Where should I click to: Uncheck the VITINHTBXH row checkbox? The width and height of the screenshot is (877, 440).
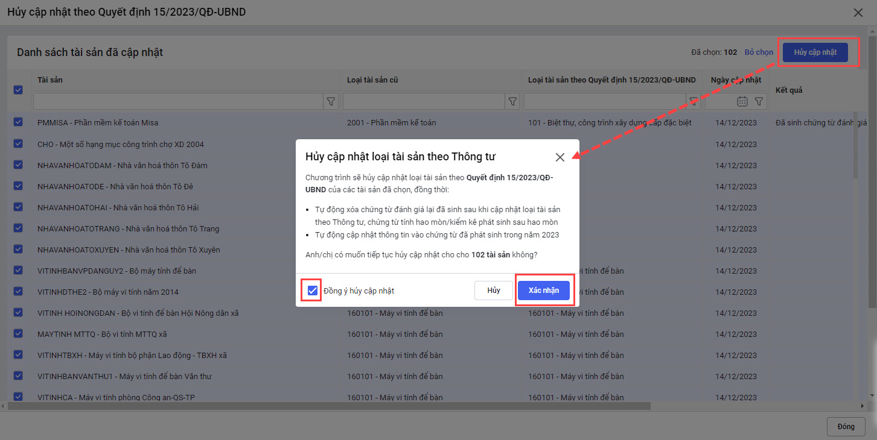tap(18, 355)
